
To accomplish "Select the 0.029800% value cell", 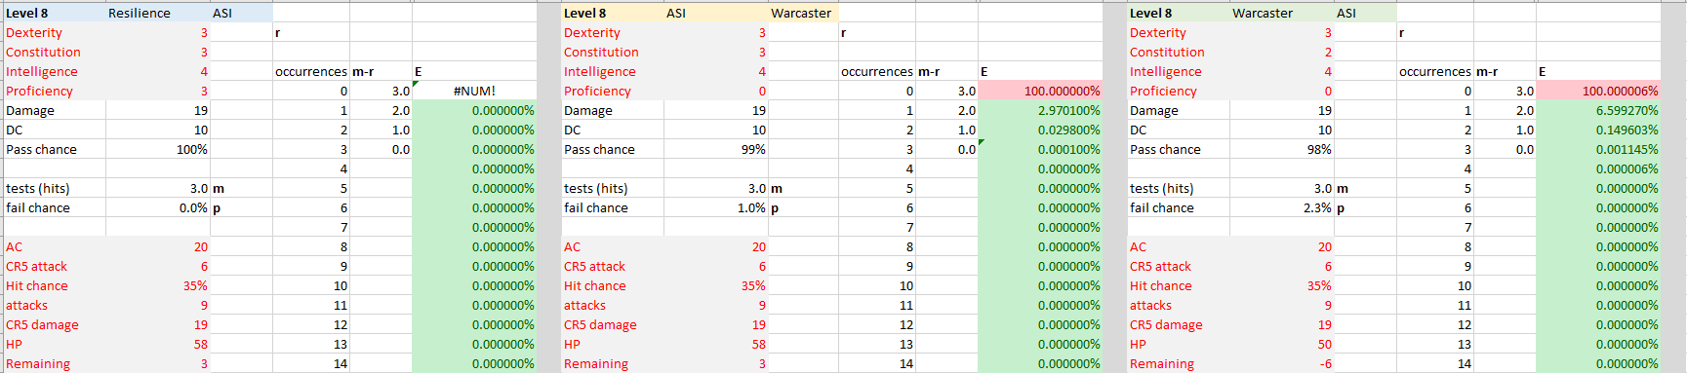I will (x=1040, y=130).
